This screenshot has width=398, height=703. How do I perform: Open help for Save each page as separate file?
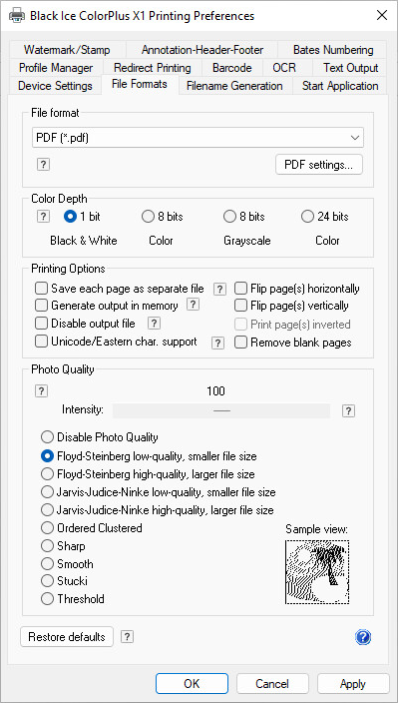pyautogui.click(x=219, y=290)
